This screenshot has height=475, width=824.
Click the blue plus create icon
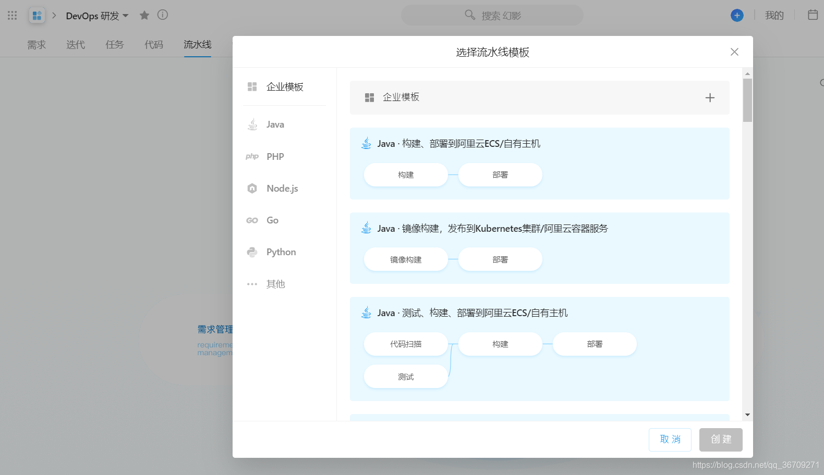click(737, 16)
